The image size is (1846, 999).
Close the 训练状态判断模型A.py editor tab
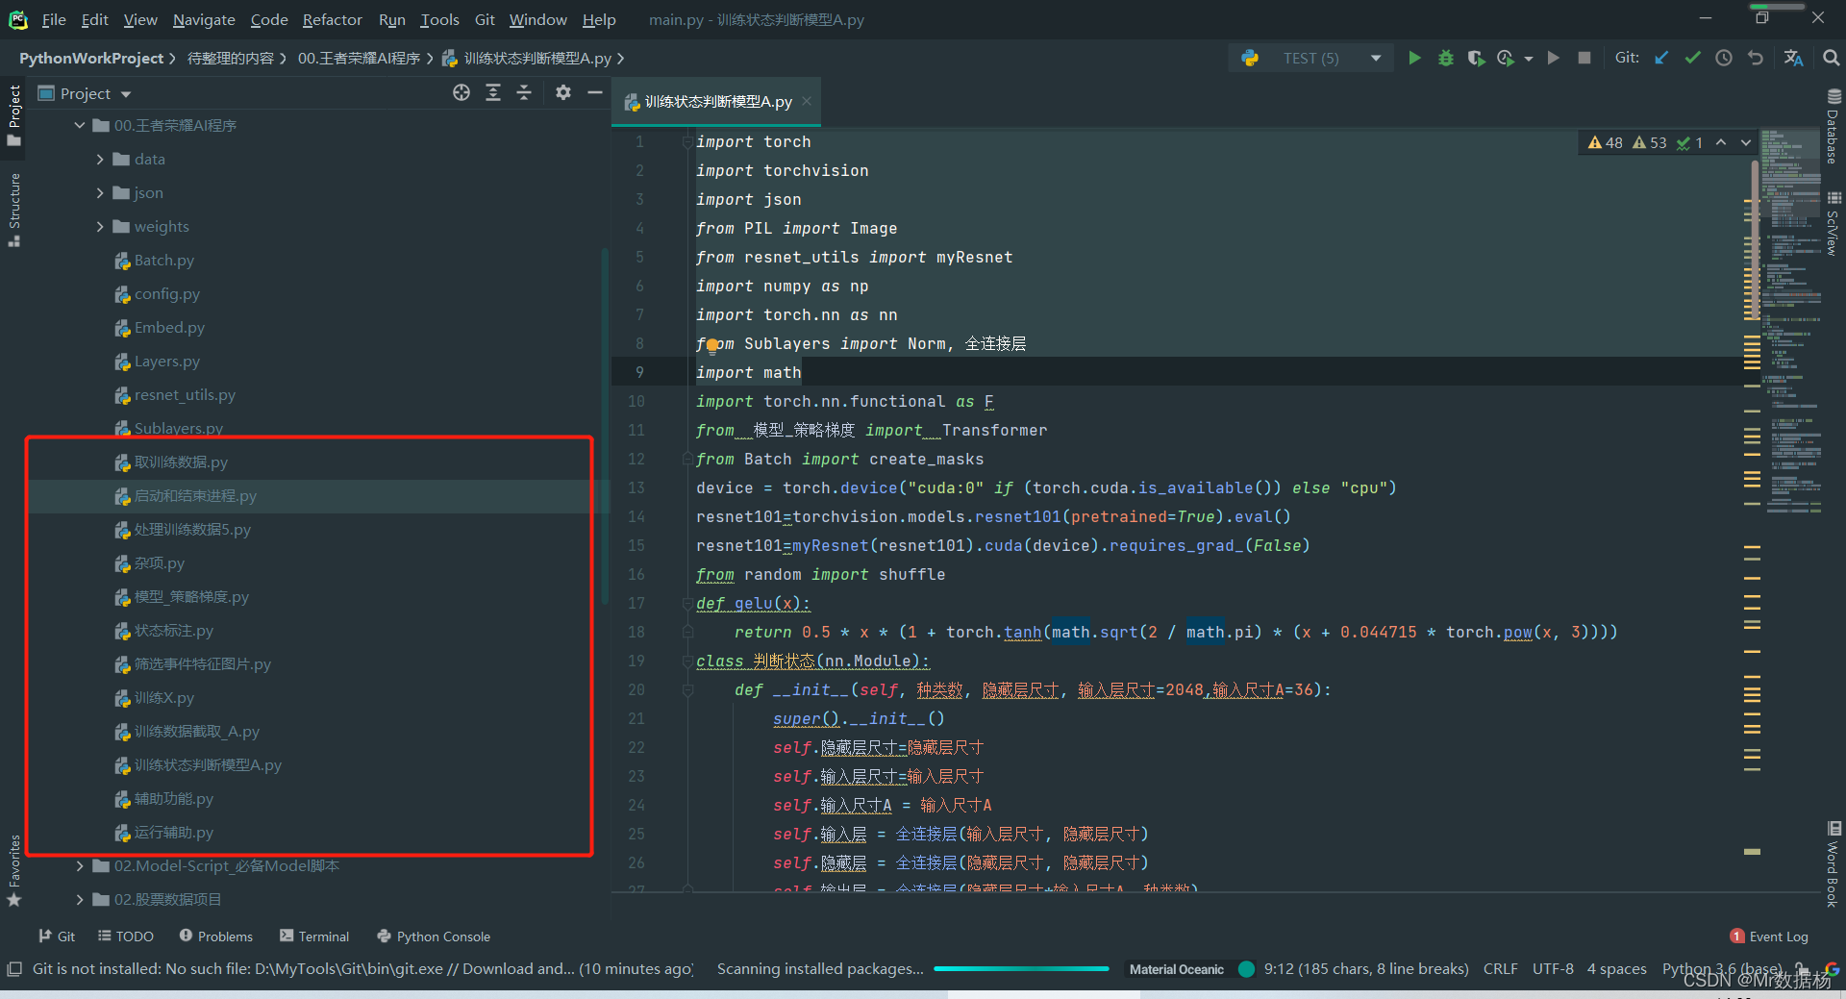tap(807, 101)
